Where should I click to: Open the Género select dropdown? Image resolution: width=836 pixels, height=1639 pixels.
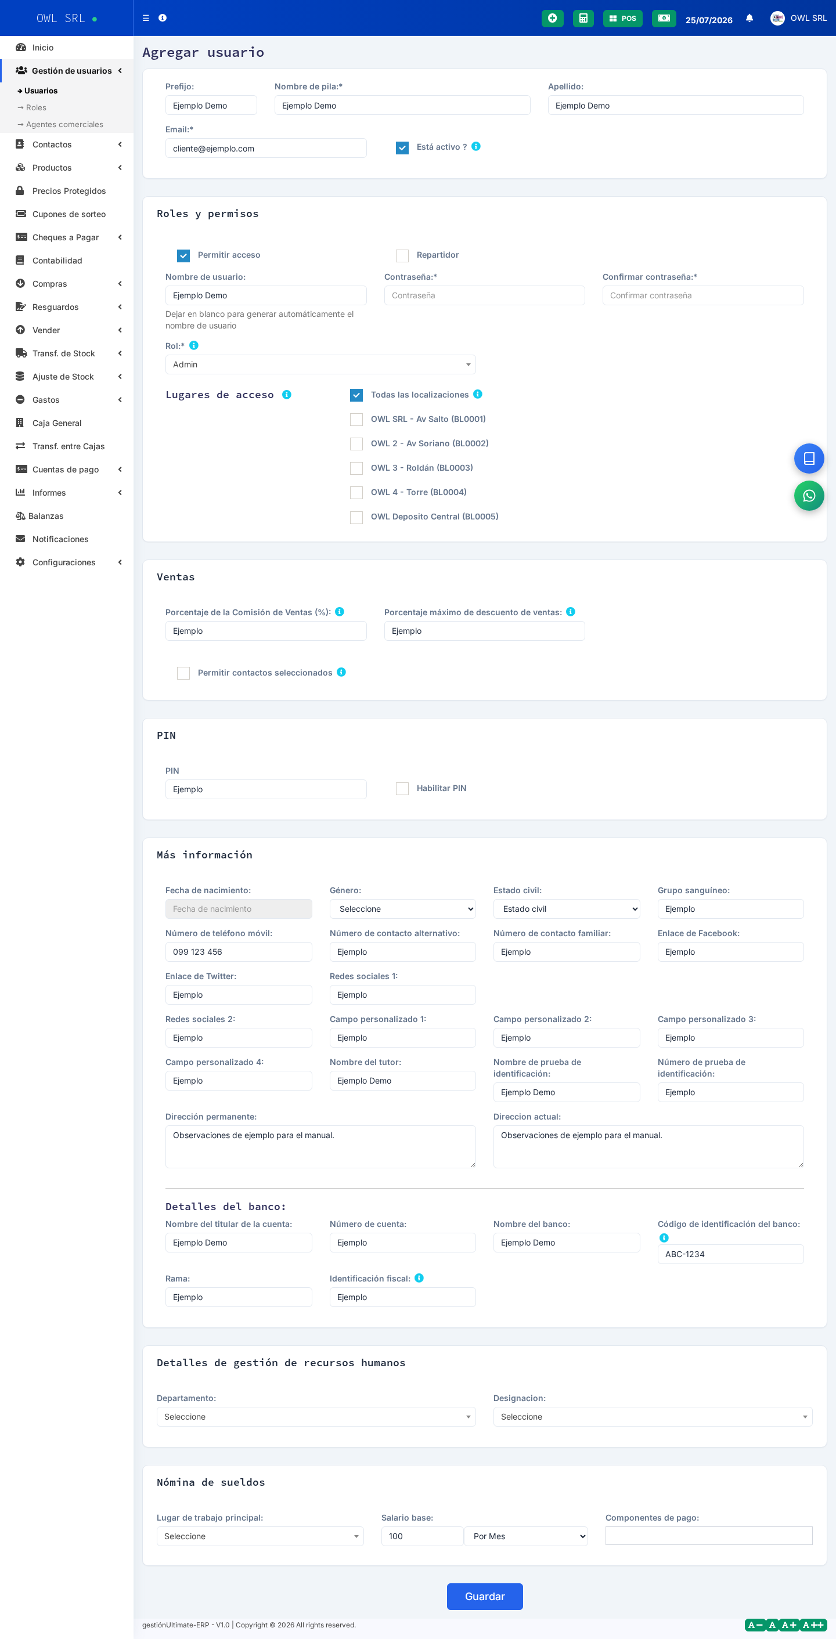[402, 908]
